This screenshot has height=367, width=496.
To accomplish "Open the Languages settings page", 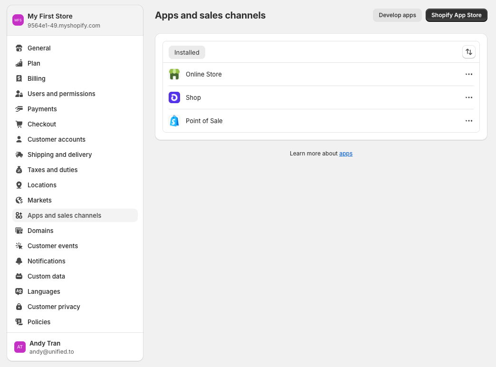I will (x=75, y=291).
